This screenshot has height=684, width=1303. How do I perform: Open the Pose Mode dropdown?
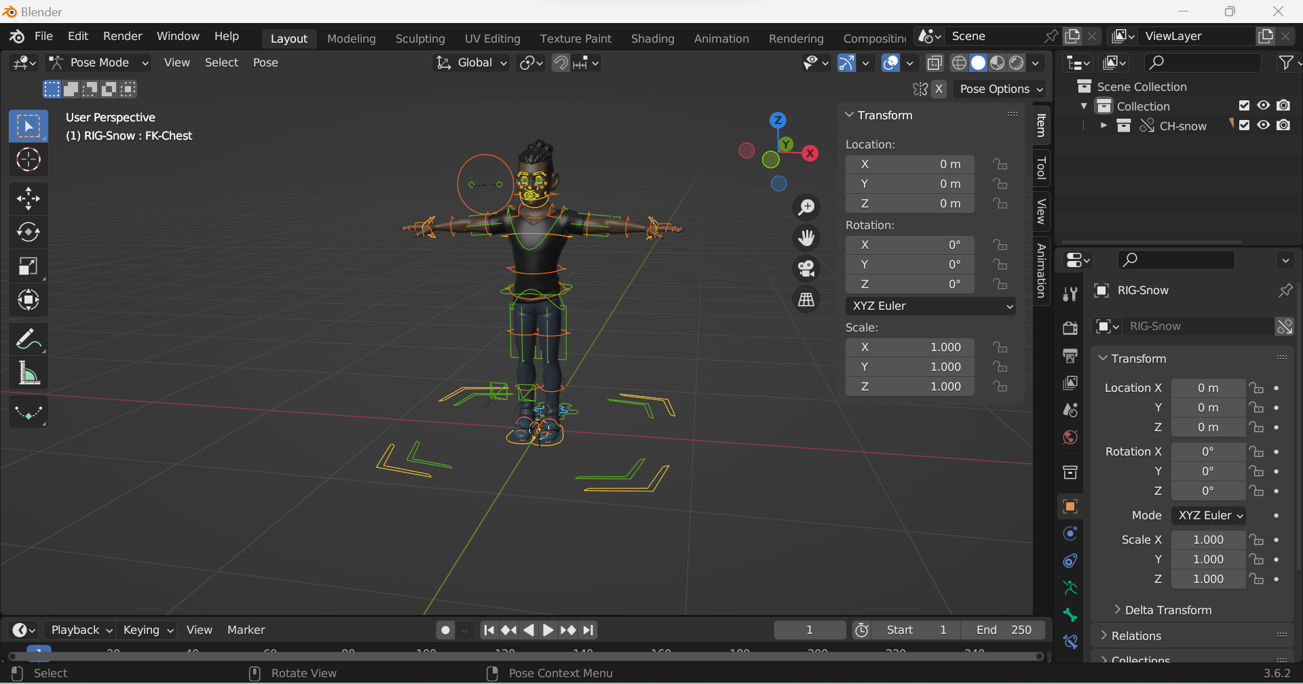coord(99,63)
